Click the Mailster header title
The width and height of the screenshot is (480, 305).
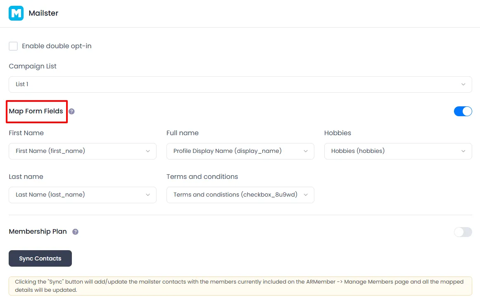pyautogui.click(x=43, y=13)
